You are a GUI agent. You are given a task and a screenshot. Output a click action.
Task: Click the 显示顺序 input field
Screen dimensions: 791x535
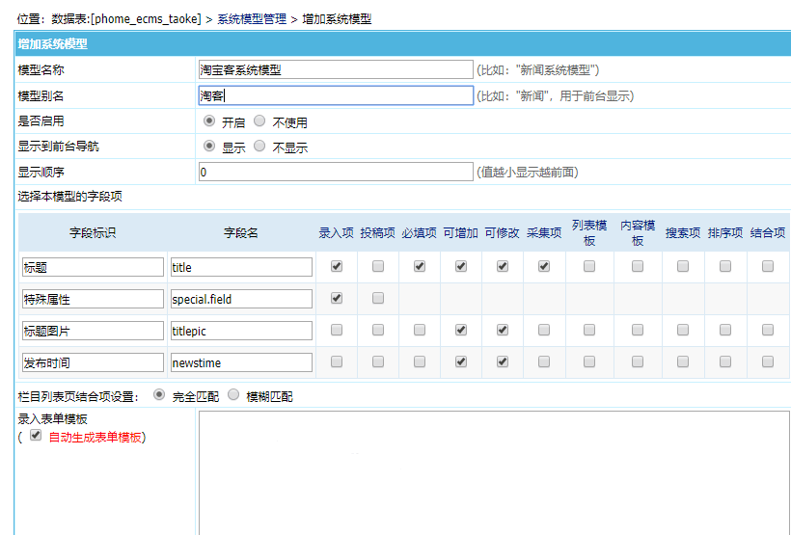click(336, 172)
